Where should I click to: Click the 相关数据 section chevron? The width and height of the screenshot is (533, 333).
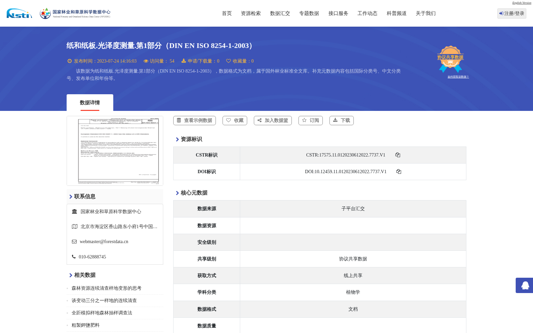pos(71,275)
